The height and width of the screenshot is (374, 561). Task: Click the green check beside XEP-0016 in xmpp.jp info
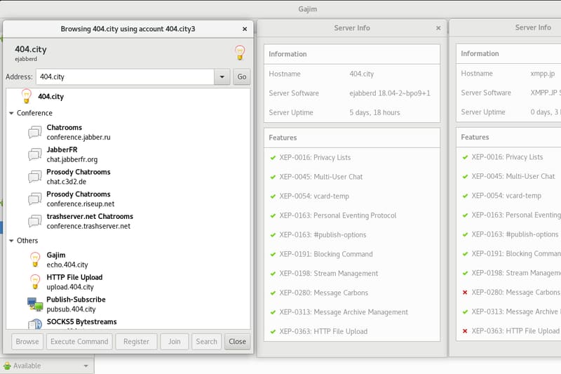tap(465, 157)
